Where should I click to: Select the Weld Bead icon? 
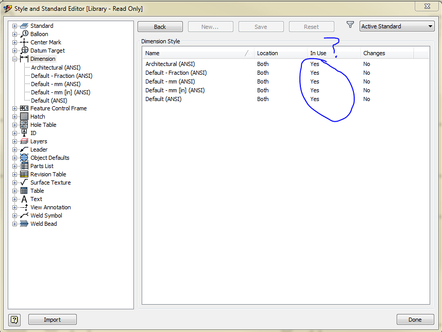[24, 224]
